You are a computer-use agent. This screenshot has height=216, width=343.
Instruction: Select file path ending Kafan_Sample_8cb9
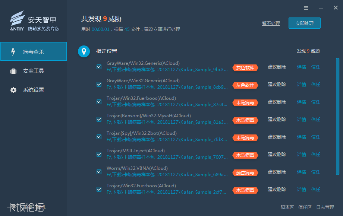[167, 87]
